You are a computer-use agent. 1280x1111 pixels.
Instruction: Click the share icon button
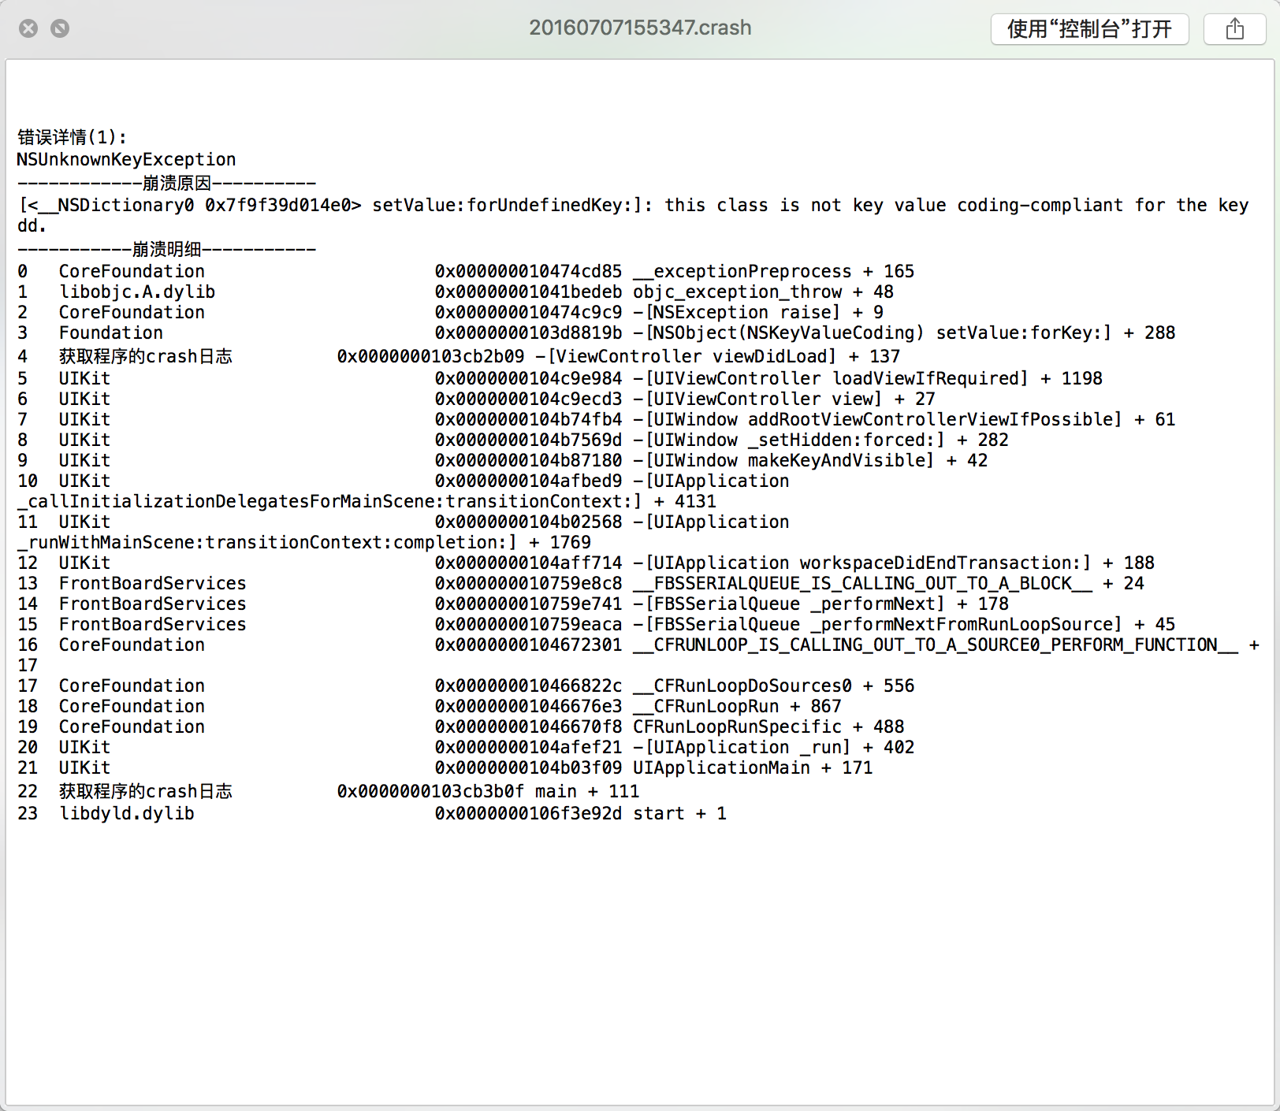1234,29
